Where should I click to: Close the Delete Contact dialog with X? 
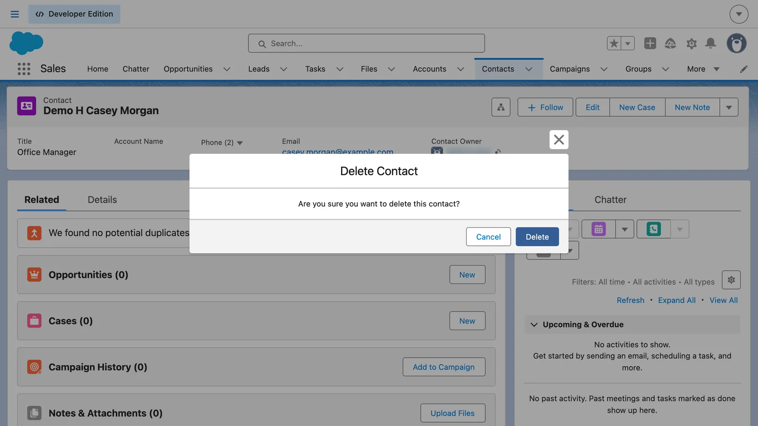coord(559,140)
